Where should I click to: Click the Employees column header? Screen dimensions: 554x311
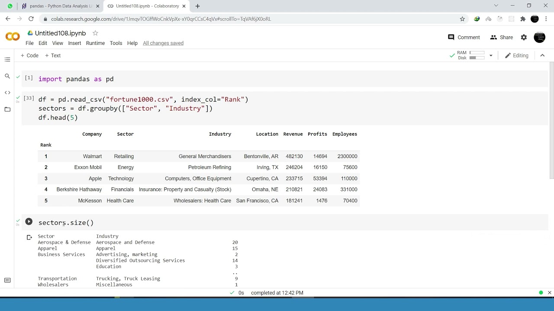(x=345, y=134)
